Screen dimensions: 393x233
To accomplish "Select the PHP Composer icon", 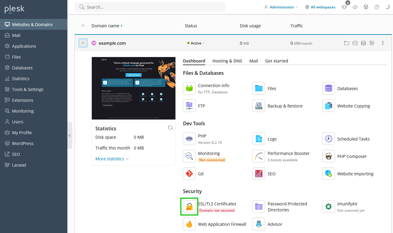I will (328, 156).
